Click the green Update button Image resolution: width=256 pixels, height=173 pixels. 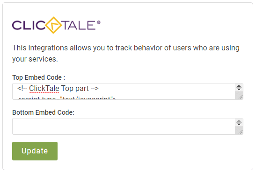click(35, 151)
